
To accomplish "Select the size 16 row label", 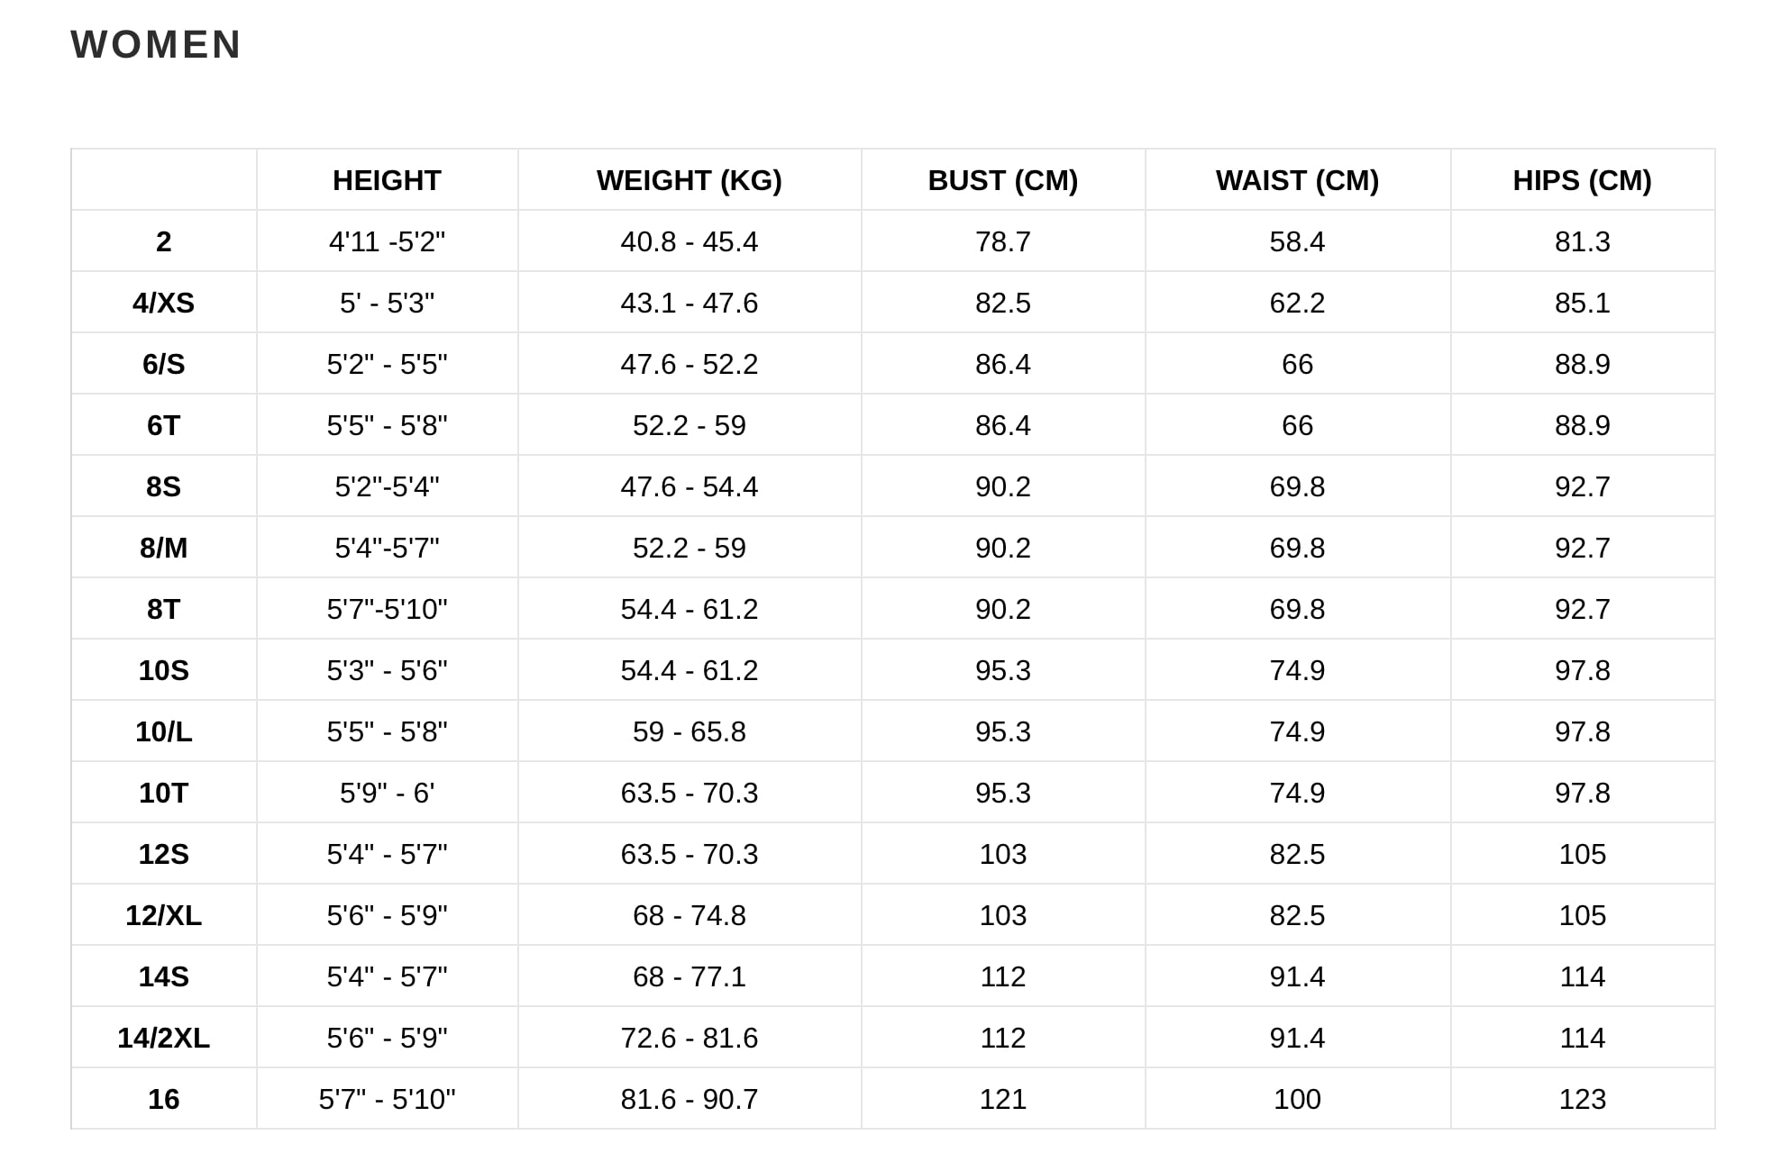I will pos(163,1099).
